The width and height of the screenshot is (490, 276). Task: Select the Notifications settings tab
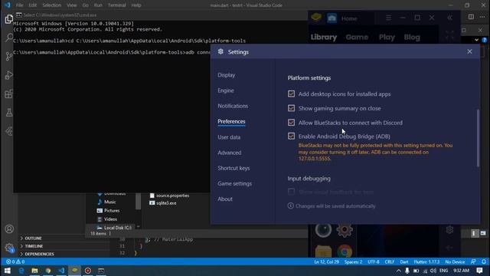tap(233, 106)
